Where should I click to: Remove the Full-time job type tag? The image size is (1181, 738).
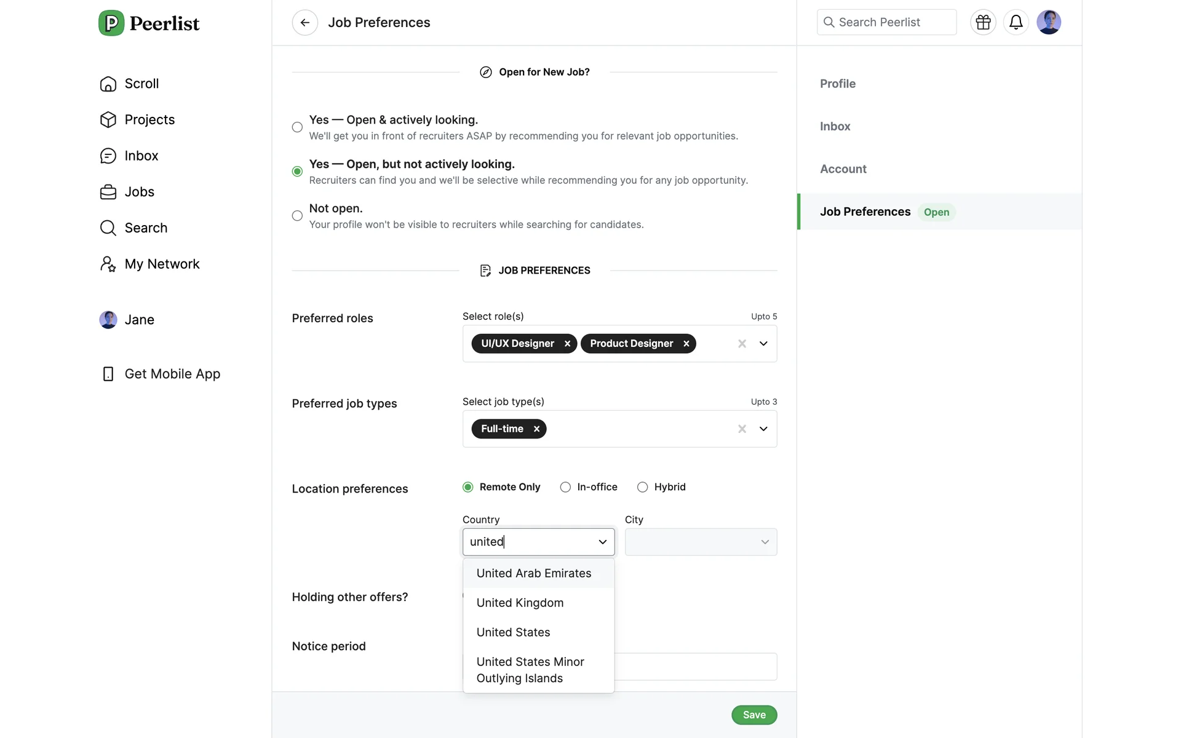[536, 429]
